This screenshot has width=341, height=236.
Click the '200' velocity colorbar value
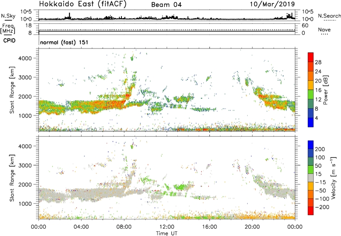pos(320,149)
